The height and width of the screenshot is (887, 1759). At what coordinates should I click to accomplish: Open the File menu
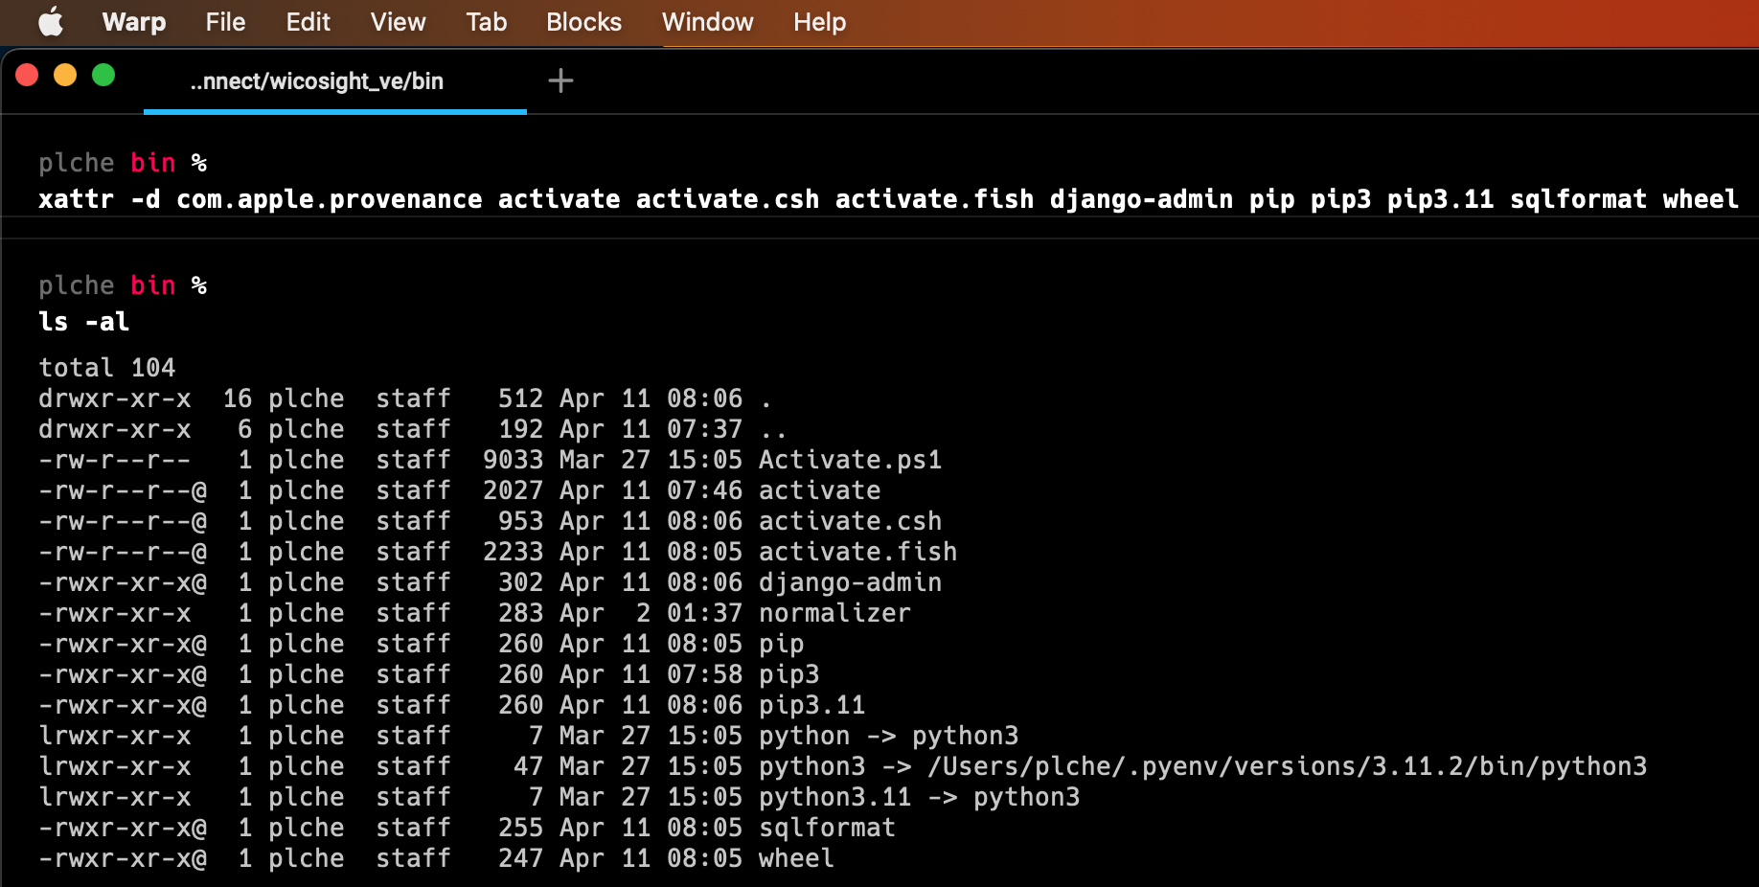[225, 22]
